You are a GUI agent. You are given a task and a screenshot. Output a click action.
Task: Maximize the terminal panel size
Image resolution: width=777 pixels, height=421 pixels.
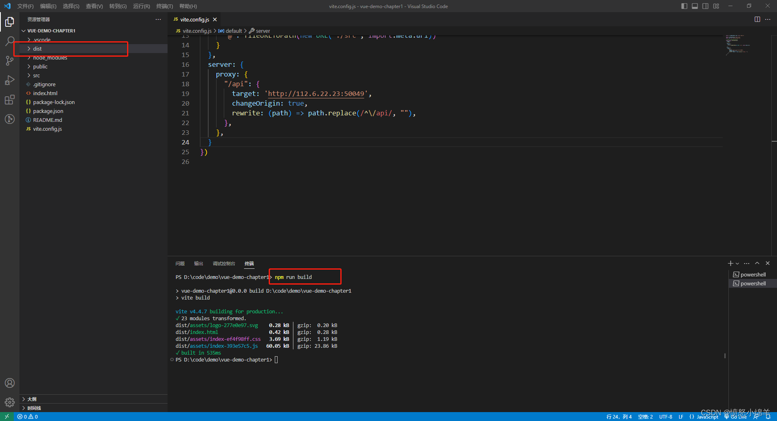pyautogui.click(x=757, y=263)
